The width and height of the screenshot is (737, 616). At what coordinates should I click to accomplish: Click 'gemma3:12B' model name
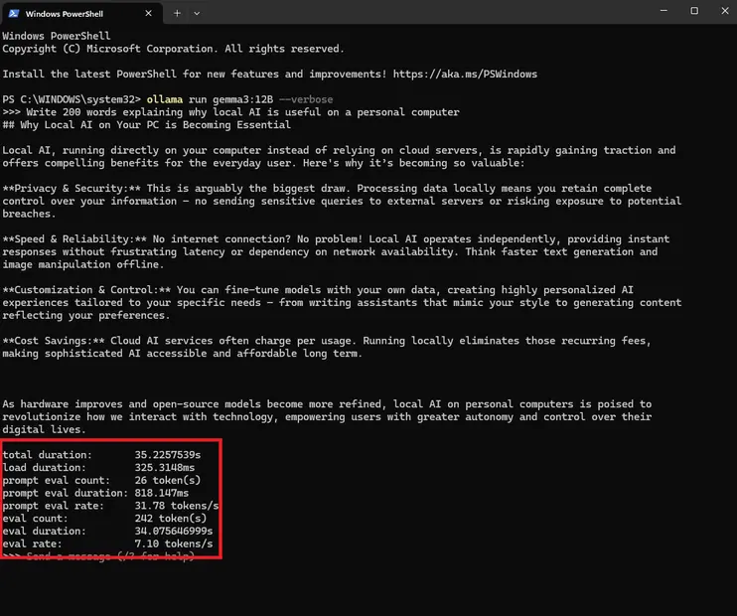tap(242, 99)
